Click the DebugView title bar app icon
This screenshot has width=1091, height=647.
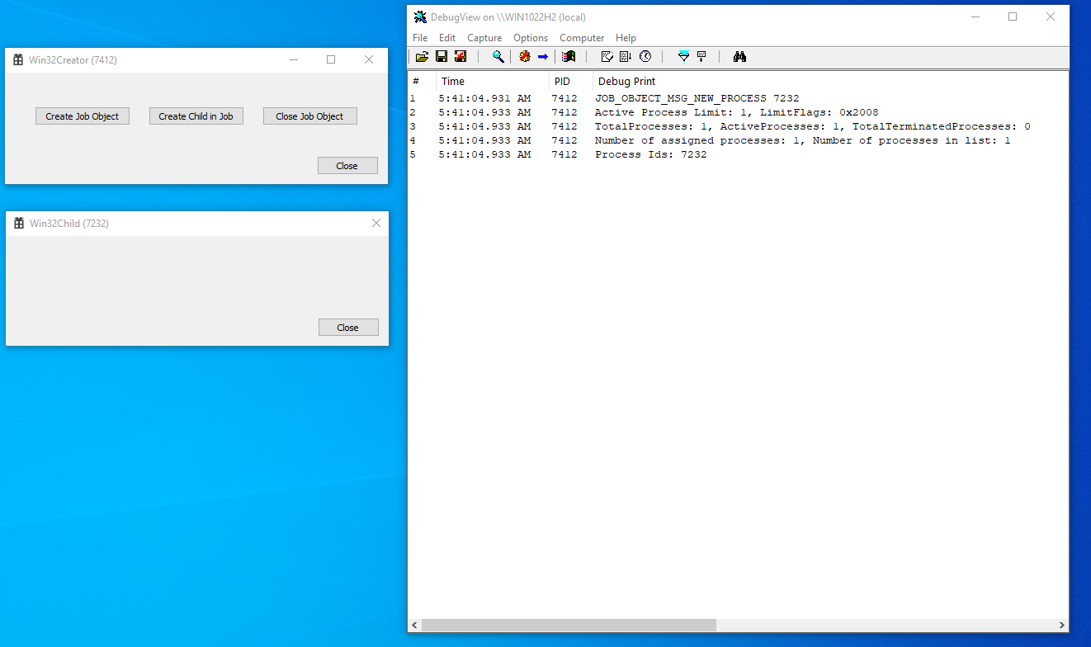tap(420, 17)
